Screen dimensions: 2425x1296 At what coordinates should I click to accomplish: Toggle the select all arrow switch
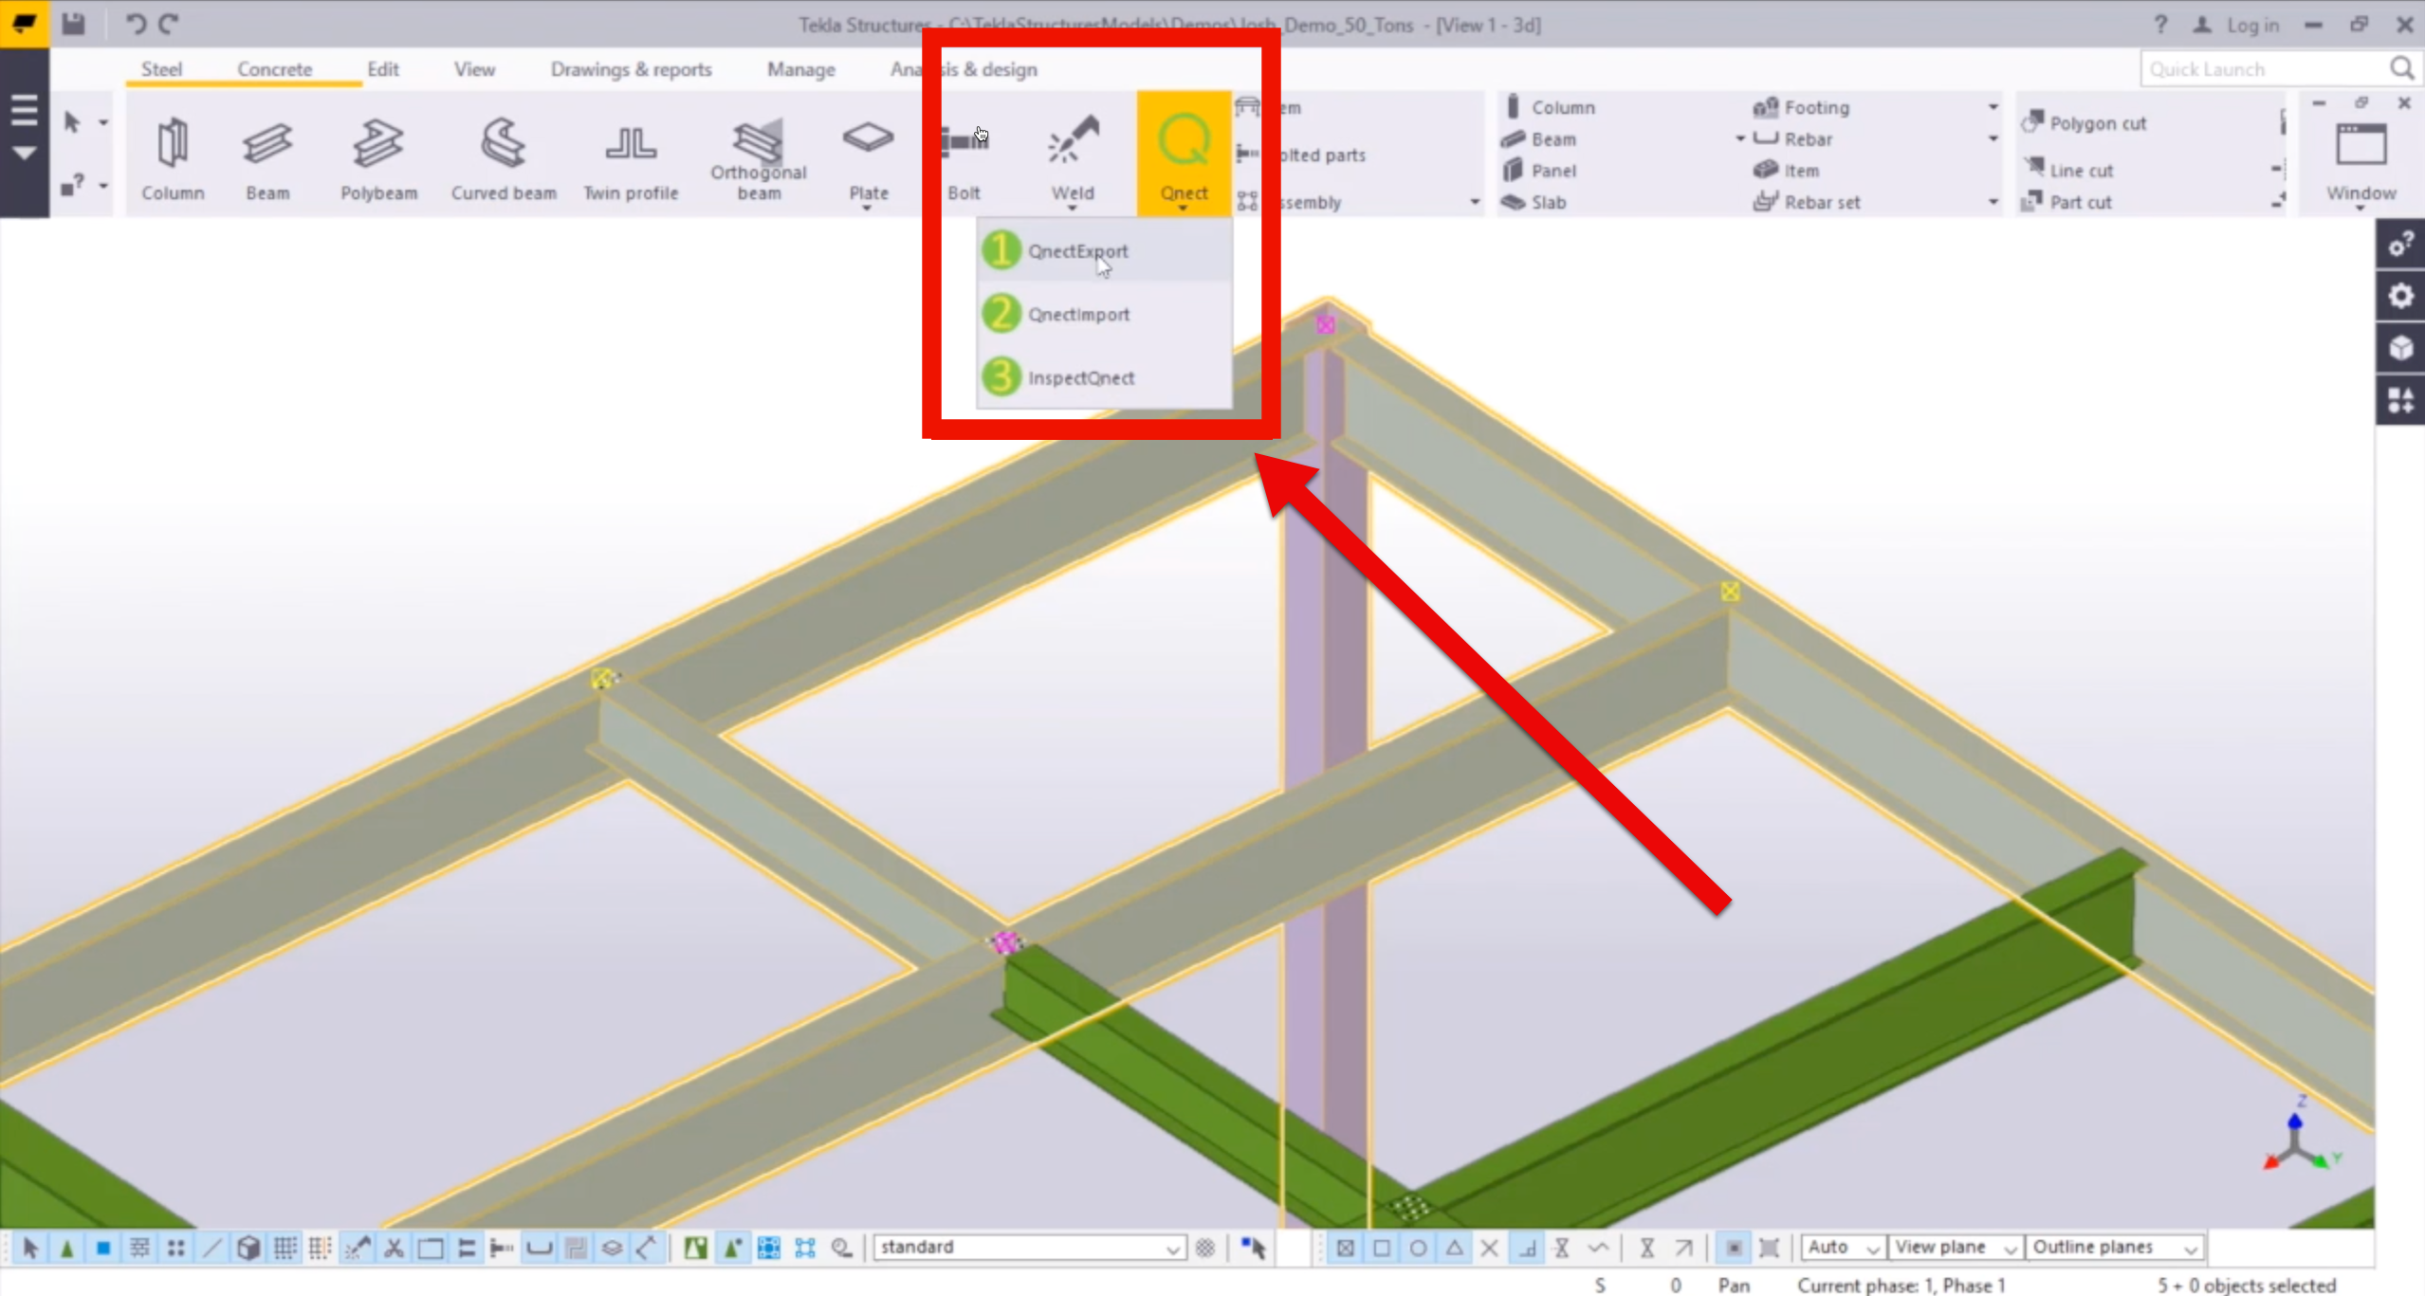click(x=29, y=1248)
